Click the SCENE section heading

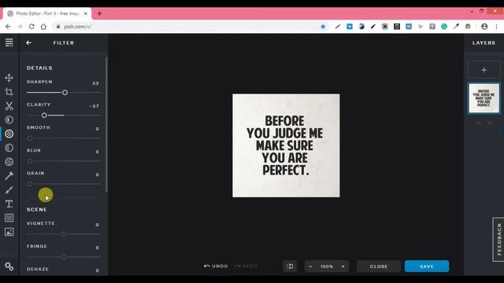[37, 210]
